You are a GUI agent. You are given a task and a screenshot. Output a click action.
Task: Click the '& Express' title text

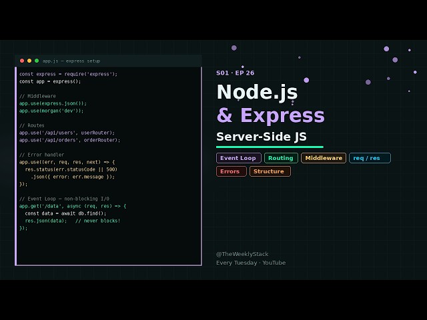(270, 115)
